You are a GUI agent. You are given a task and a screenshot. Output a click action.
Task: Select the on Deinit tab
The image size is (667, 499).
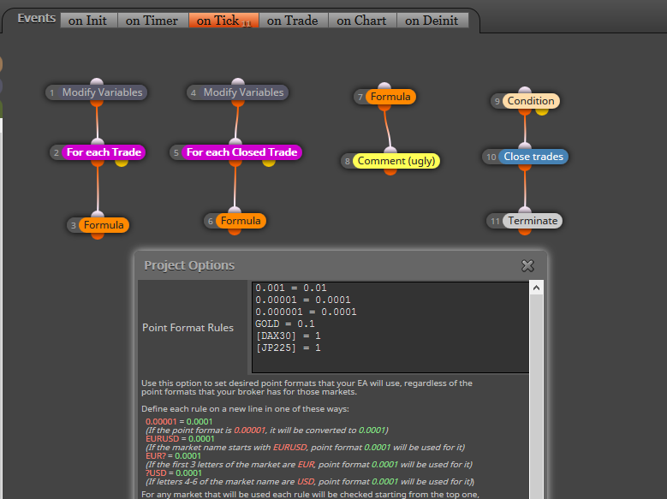pos(432,21)
